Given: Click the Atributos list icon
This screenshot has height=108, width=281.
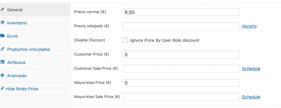Looking at the screenshot, I should pyautogui.click(x=2, y=62).
